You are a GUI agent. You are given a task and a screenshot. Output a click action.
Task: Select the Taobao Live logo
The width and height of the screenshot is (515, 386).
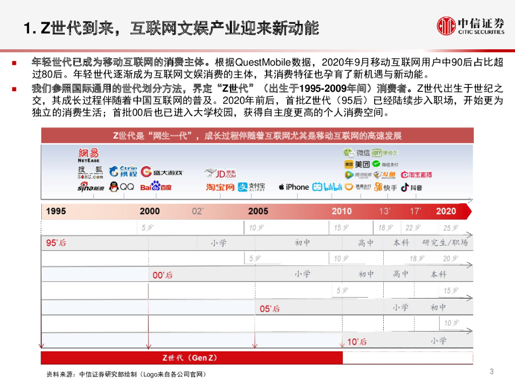point(416,174)
